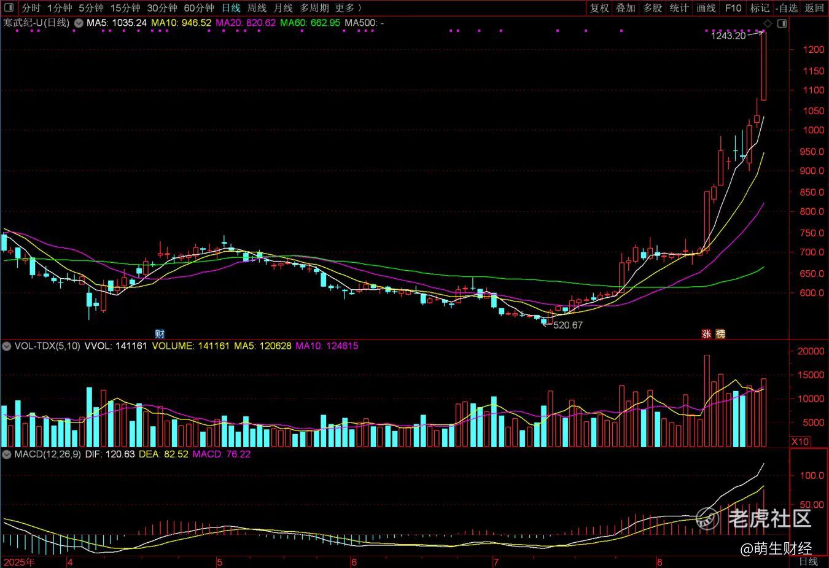The height and width of the screenshot is (568, 829).
Task: Click the VVOL: 141161 value
Action: [x=115, y=346]
